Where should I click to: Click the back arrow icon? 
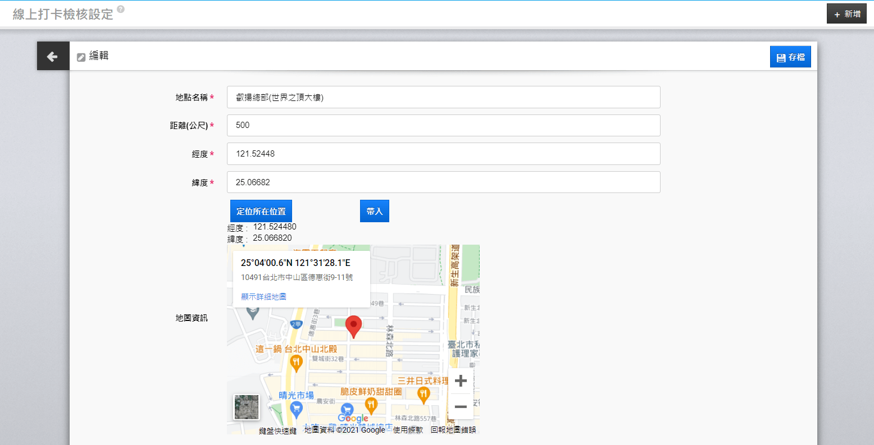[53, 56]
